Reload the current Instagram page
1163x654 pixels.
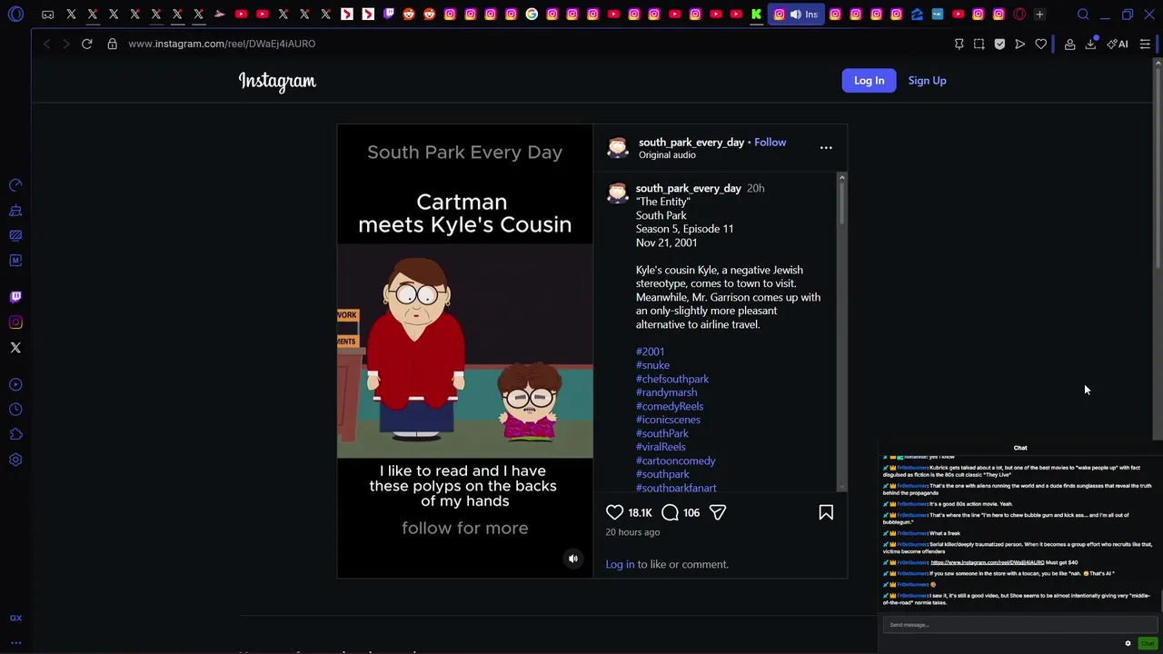click(87, 44)
